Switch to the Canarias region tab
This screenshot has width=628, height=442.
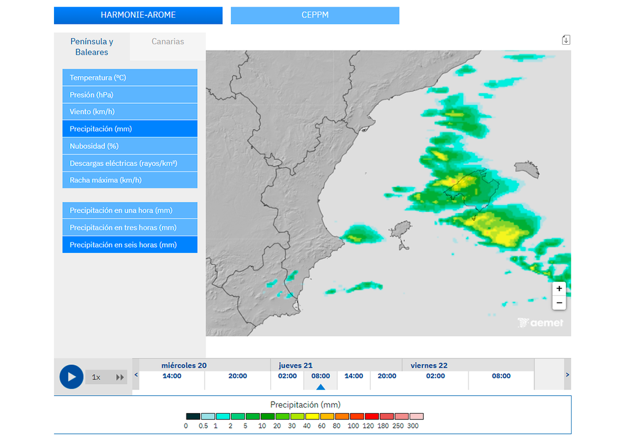pyautogui.click(x=168, y=42)
